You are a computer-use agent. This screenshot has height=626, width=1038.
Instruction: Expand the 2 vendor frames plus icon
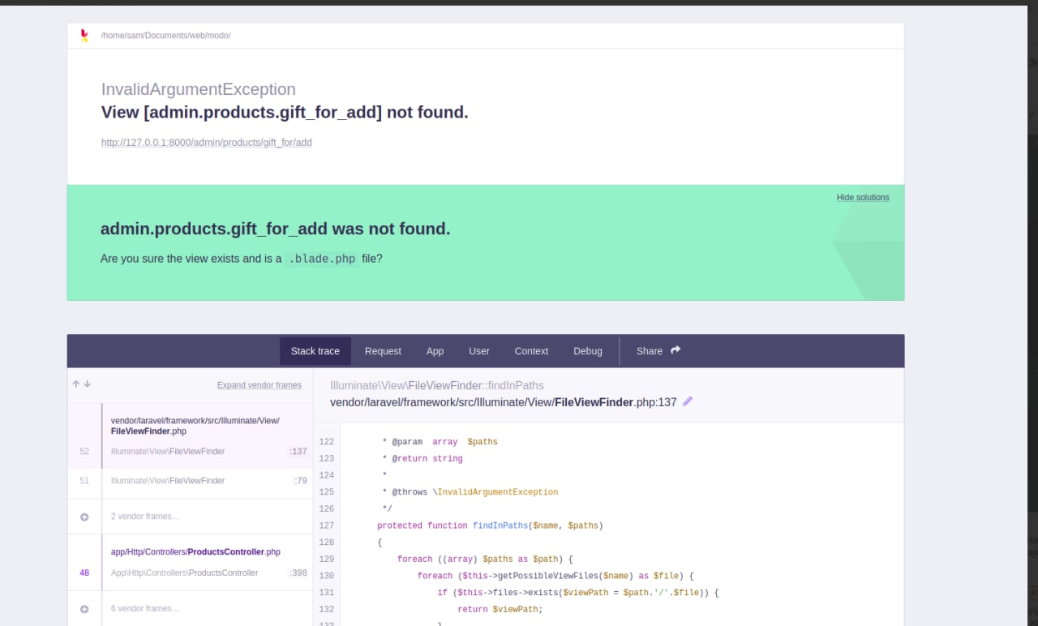tap(84, 517)
